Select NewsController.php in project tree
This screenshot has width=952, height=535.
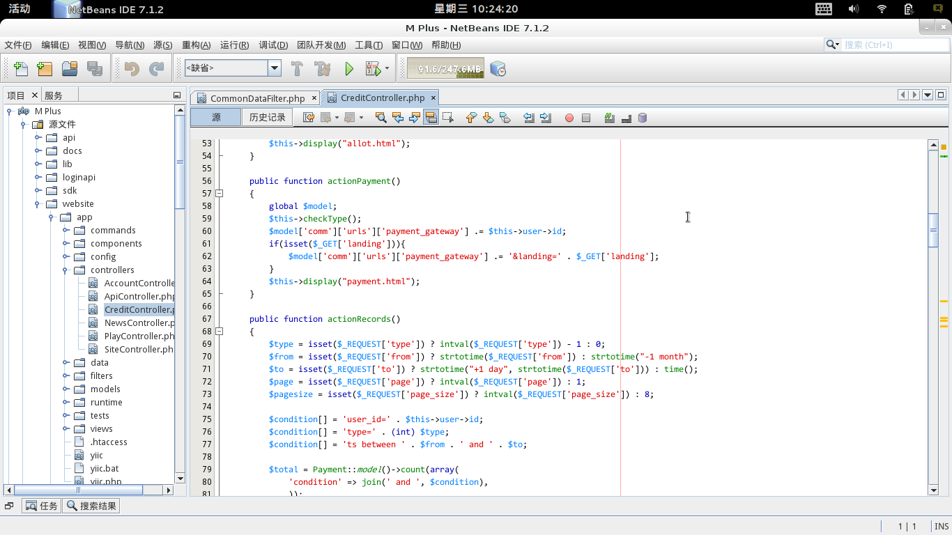[139, 323]
